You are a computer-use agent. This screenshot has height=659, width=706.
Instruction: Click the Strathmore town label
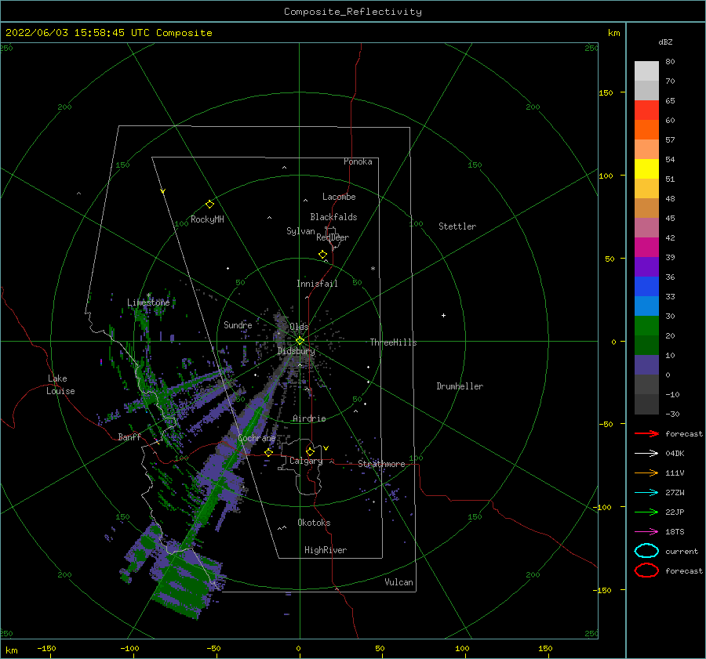click(x=381, y=464)
